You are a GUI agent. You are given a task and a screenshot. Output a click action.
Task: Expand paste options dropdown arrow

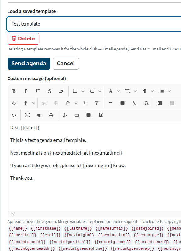(76, 103)
